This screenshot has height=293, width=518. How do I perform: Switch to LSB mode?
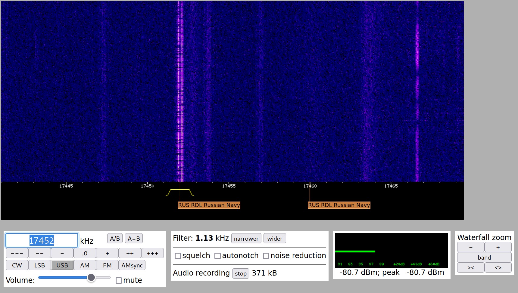click(39, 265)
